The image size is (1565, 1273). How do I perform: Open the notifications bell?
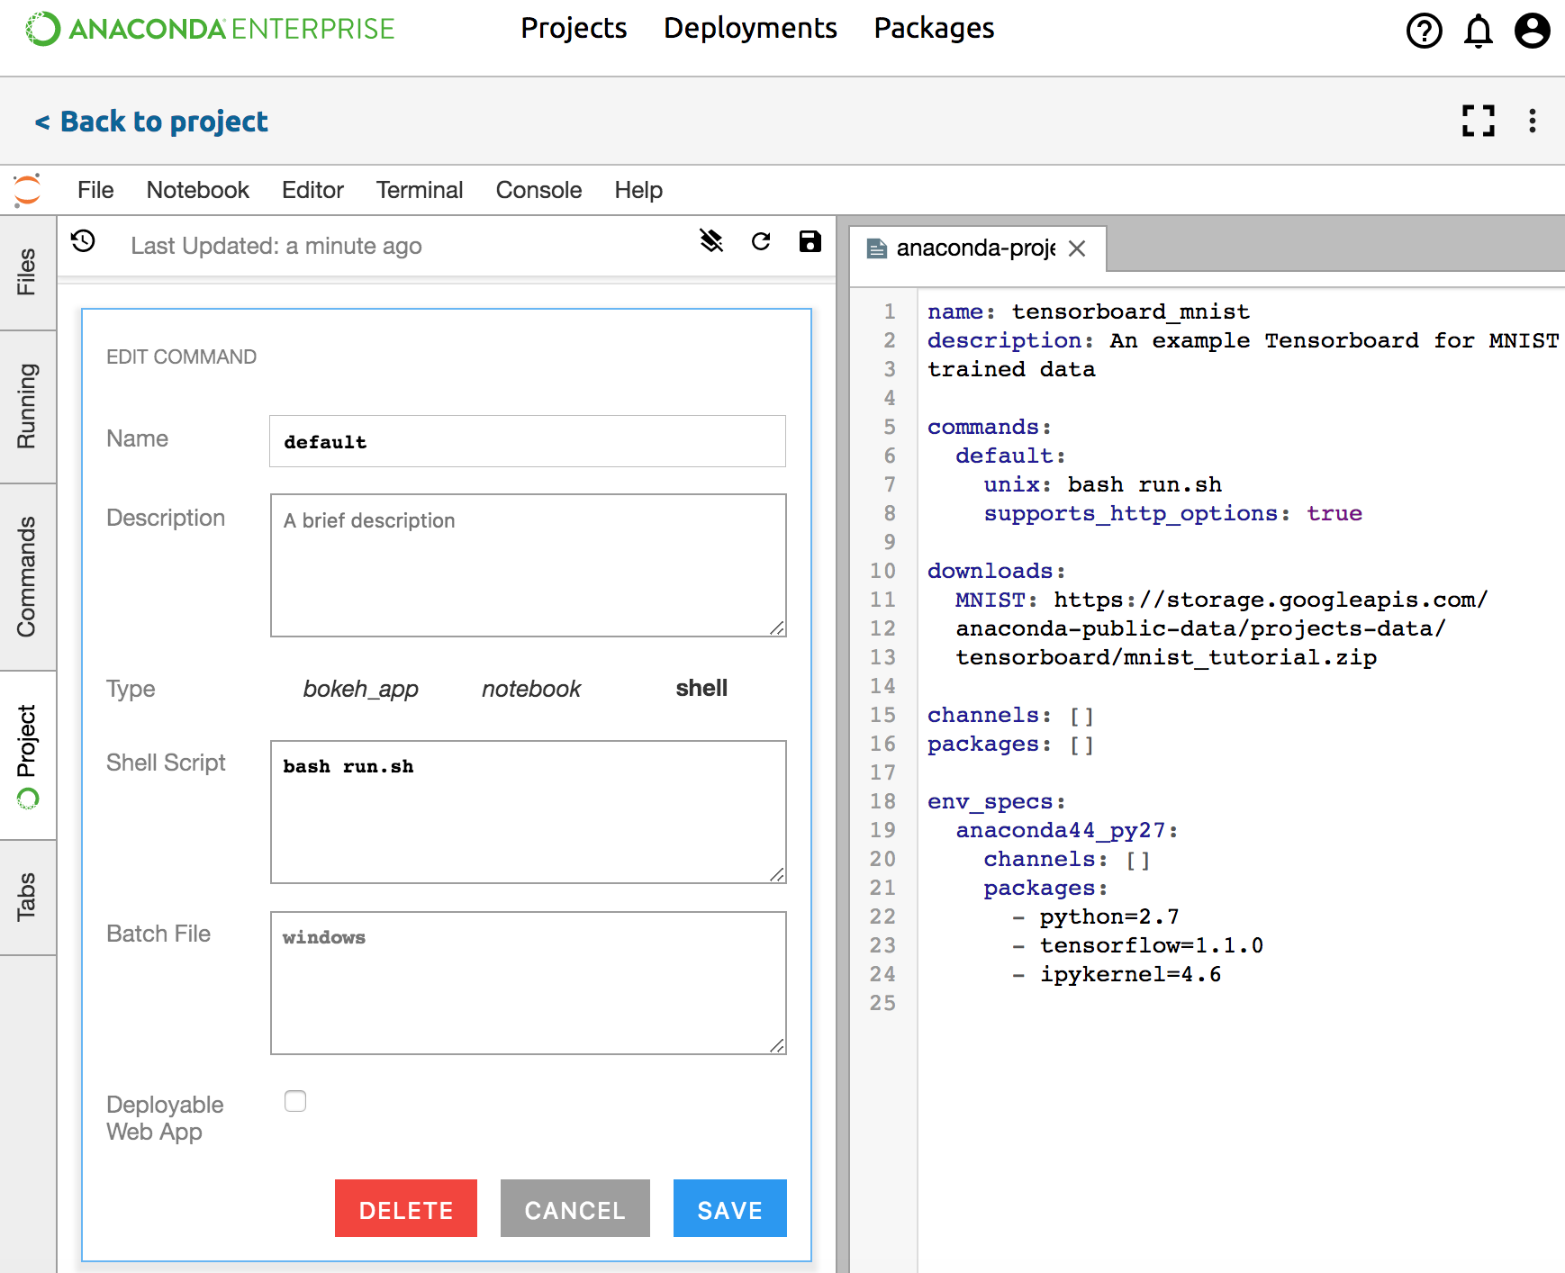[1478, 31]
